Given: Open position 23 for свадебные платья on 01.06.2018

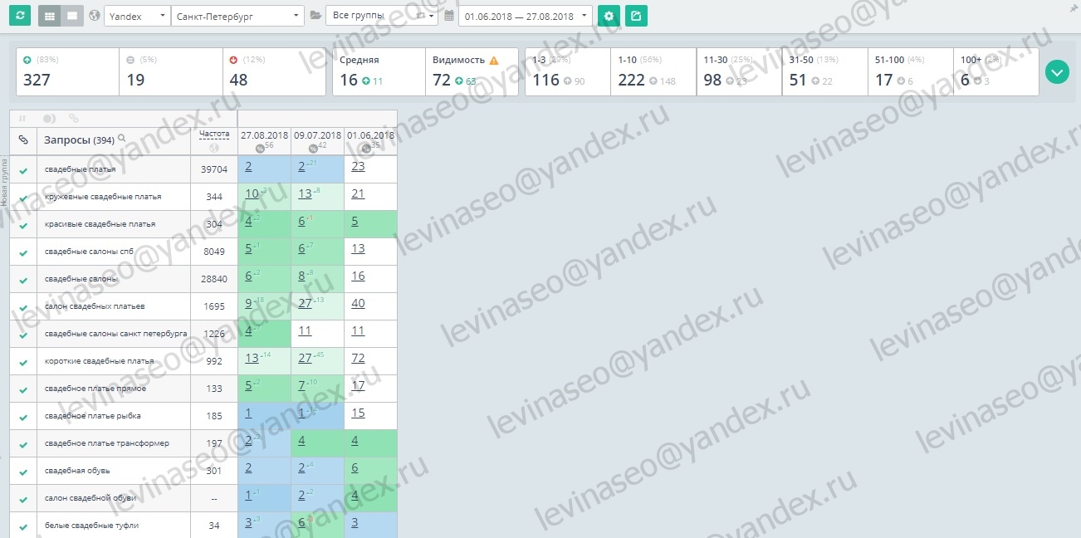Looking at the screenshot, I should pos(358,166).
